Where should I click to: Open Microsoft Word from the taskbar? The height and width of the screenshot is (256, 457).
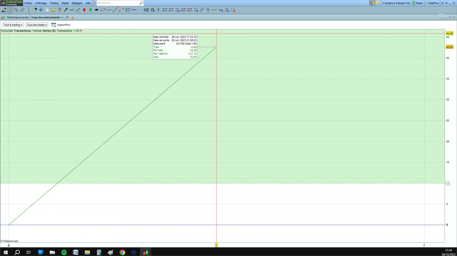[x=76, y=252]
